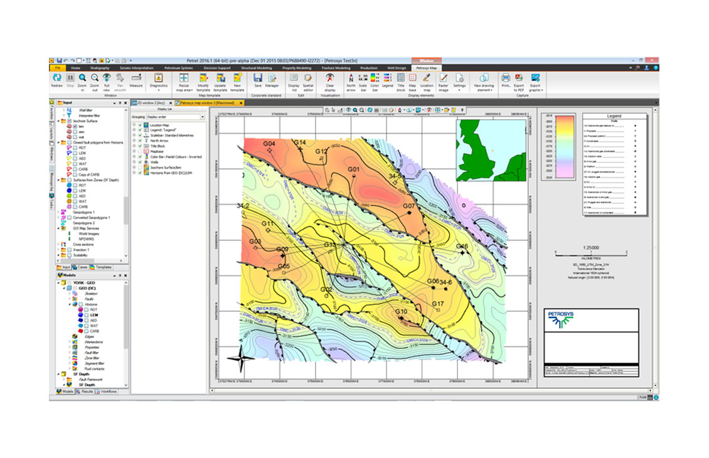This screenshot has height=458, width=709.
Task: Insert a Title block element
Action: pos(401,83)
